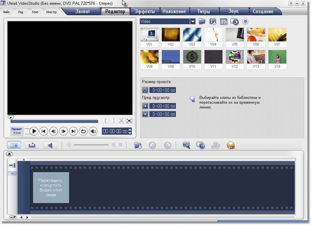Screen dimensions: 311x225
Task: Open the 5.1 surround sound icon
Action: point(230,145)
